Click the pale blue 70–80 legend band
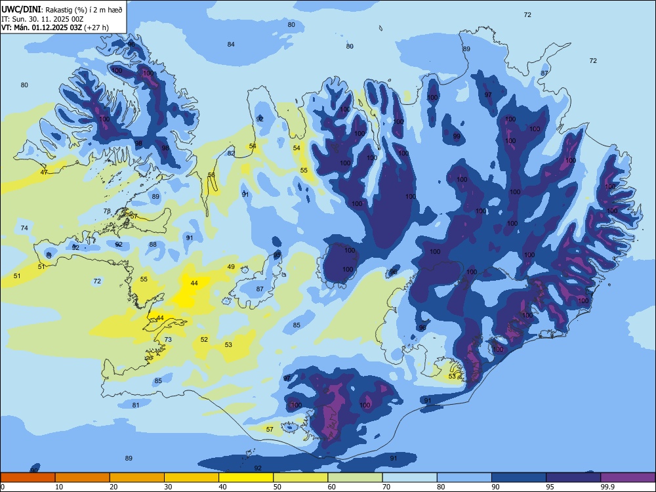656x492 pixels. [x=409, y=478]
